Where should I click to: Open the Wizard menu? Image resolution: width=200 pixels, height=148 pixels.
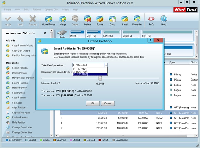click(65, 10)
